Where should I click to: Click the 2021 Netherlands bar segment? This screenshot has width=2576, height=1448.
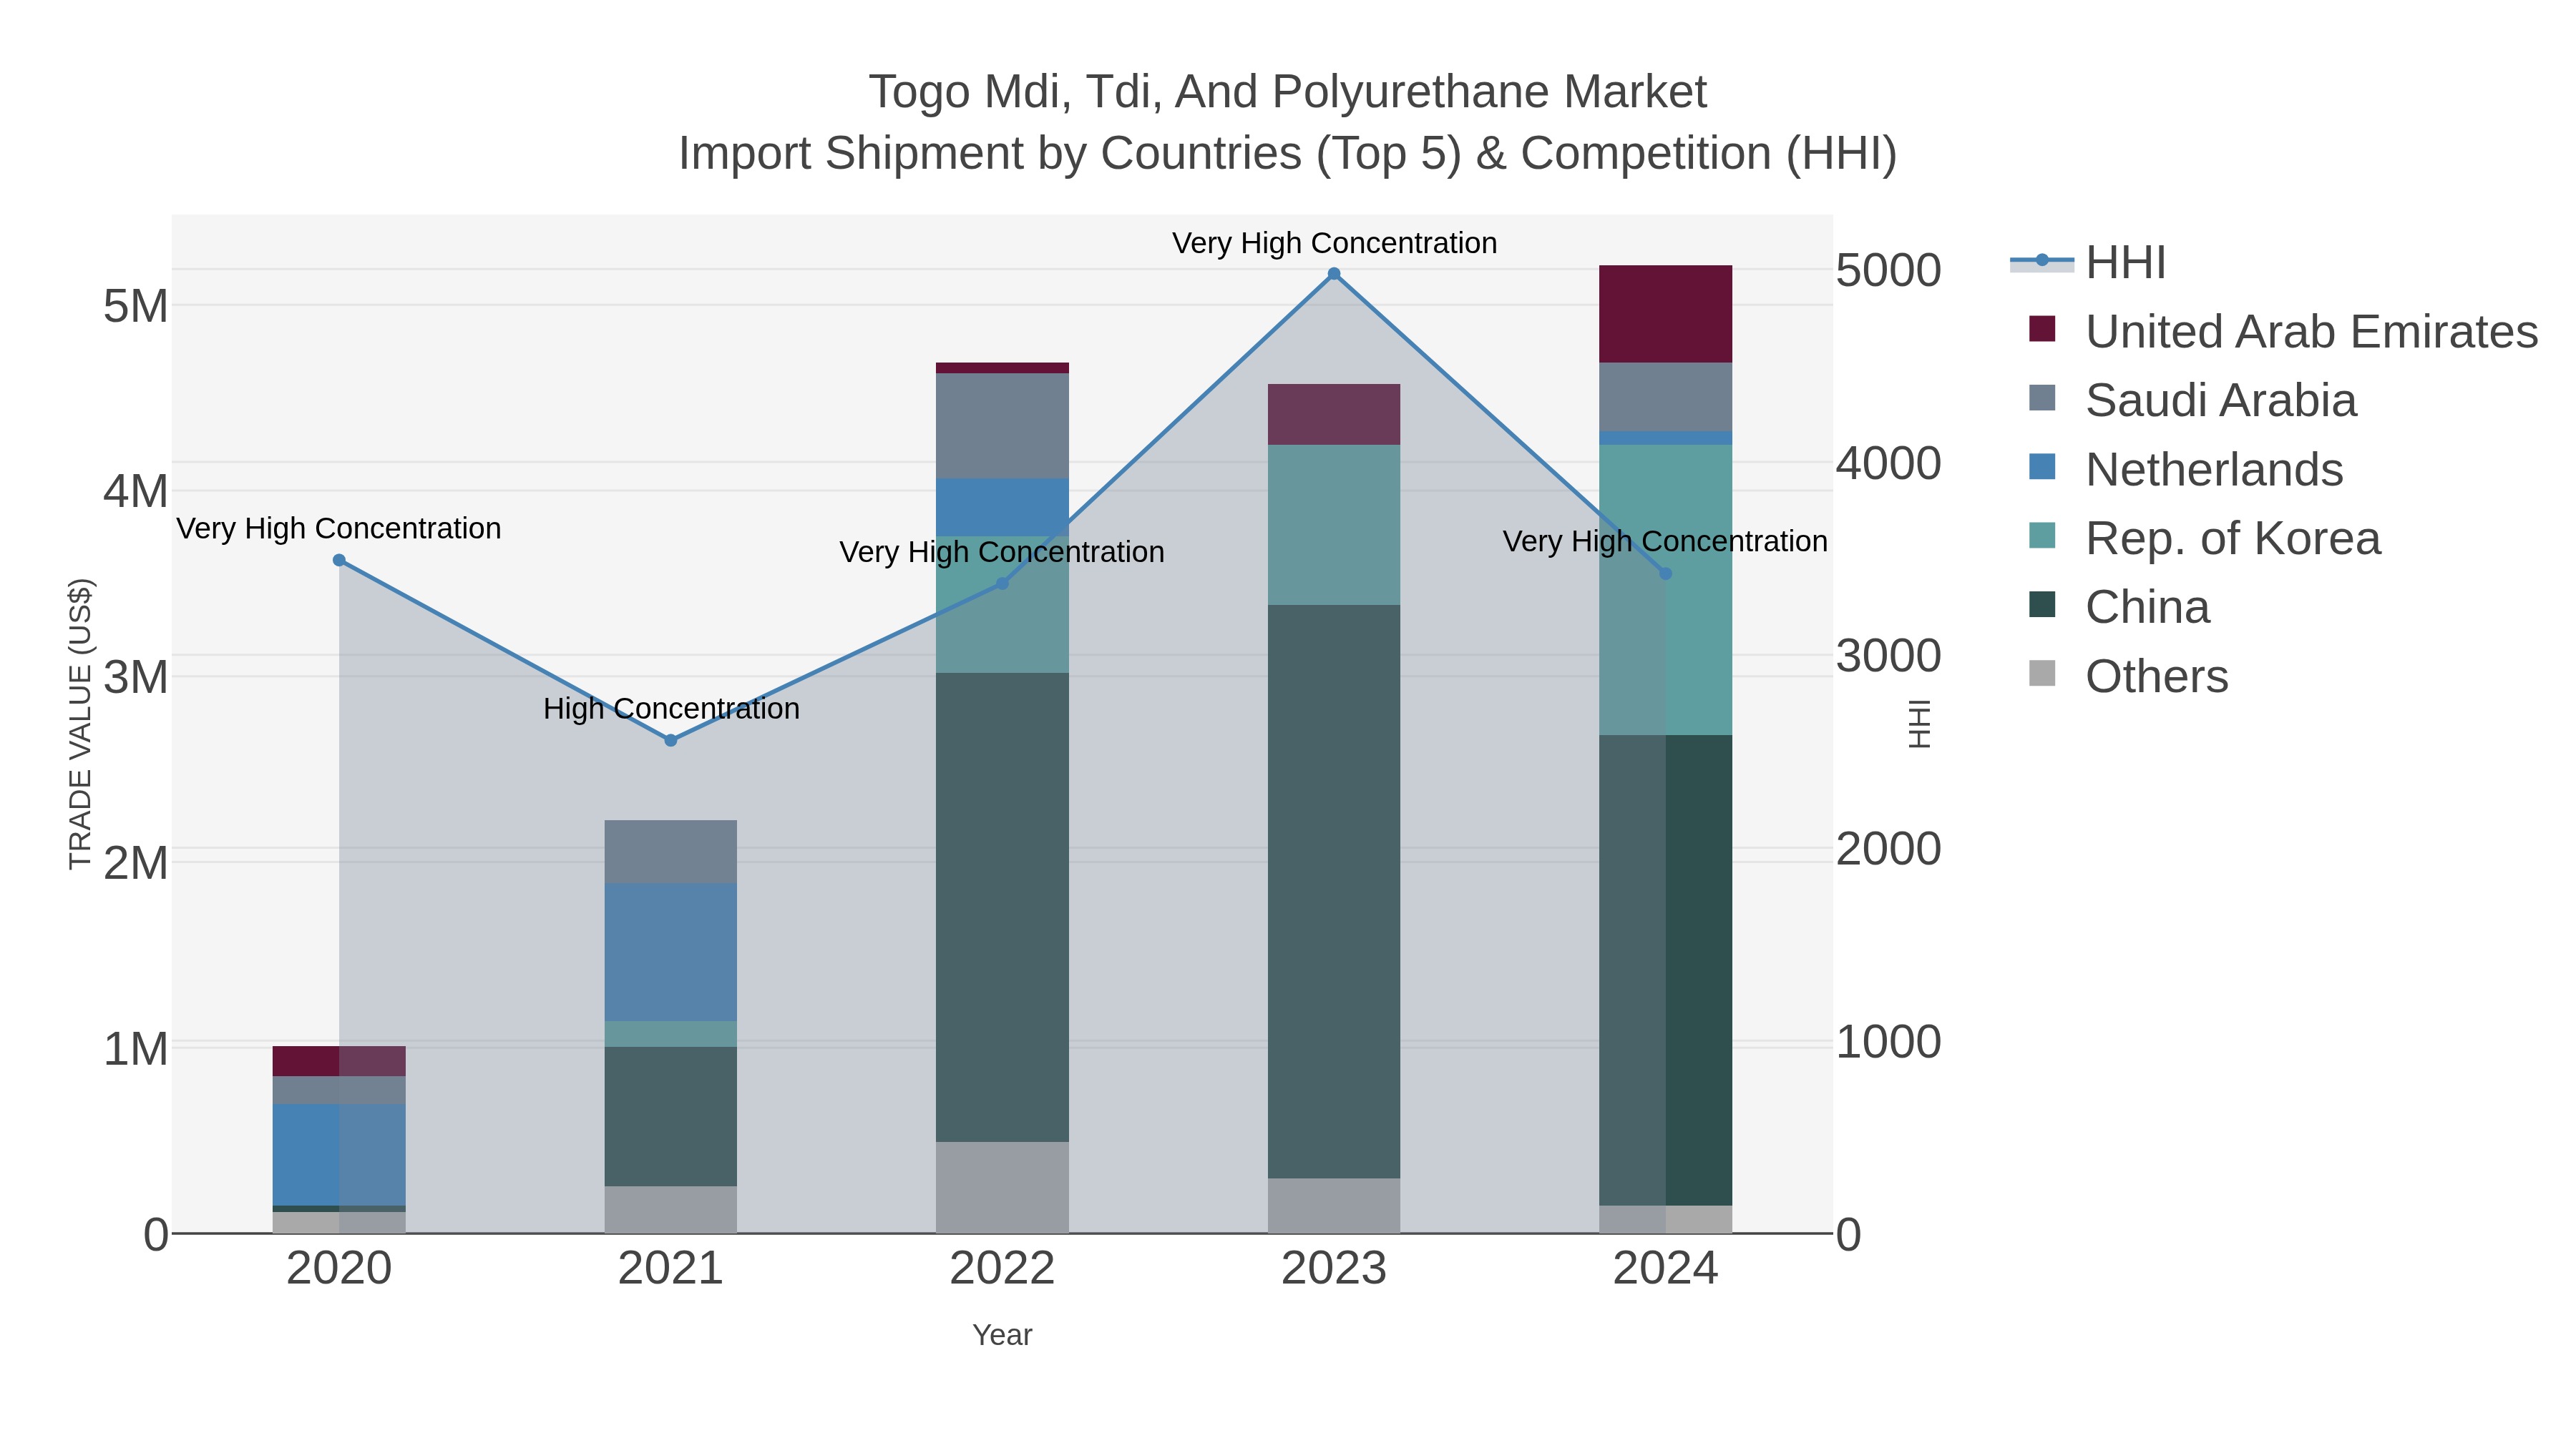point(671,952)
